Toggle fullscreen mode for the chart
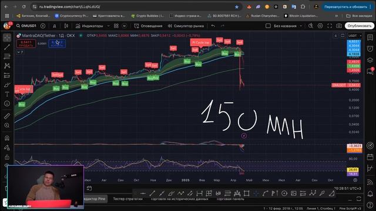The width and height of the screenshot is (376, 211). (x=330, y=26)
